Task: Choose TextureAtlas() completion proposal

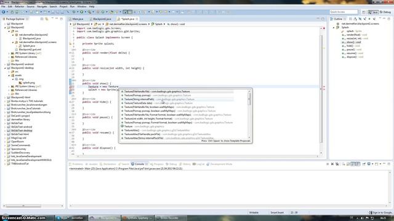Action: (x=177, y=130)
